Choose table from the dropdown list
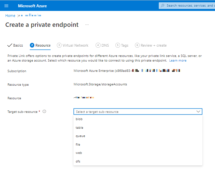The height and width of the screenshot is (183, 215). pyautogui.click(x=138, y=128)
